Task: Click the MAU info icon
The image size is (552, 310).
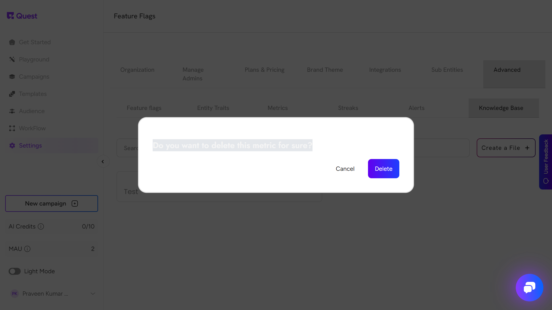Action: coord(27,249)
